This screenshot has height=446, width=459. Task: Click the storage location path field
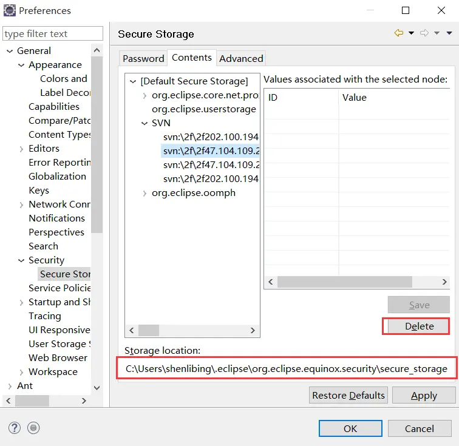tap(287, 368)
